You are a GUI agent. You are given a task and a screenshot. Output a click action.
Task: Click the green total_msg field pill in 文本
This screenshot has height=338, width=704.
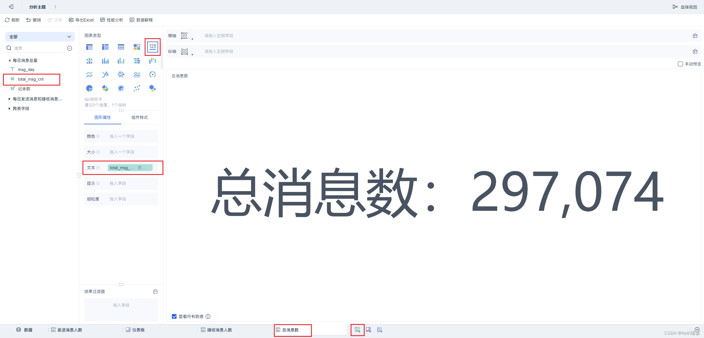[x=130, y=167]
